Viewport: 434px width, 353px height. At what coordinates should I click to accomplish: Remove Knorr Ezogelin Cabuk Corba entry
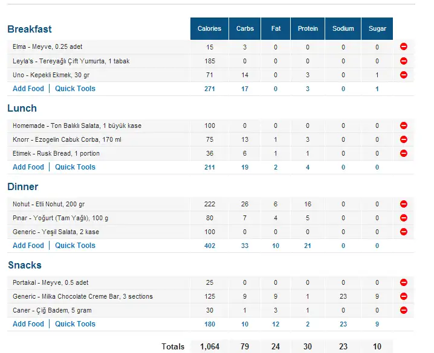pos(404,139)
